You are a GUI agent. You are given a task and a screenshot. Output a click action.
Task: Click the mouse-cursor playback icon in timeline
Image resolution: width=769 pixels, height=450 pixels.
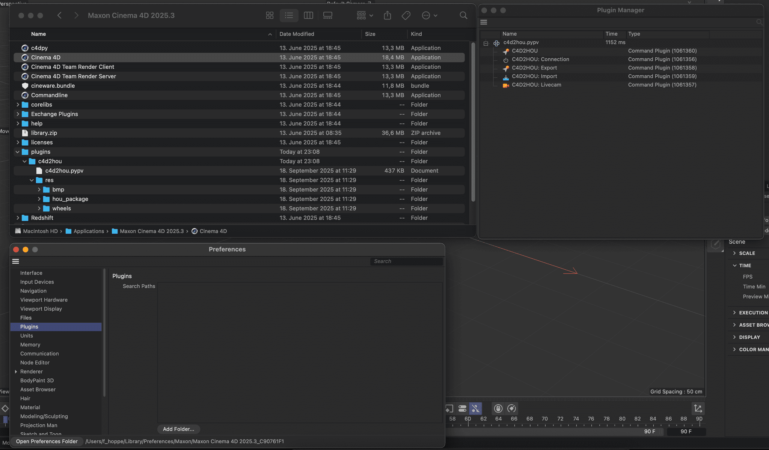[x=498, y=408]
